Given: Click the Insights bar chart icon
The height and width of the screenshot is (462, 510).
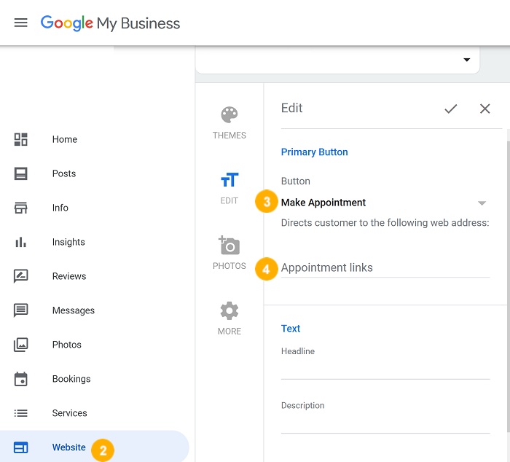Looking at the screenshot, I should click(21, 242).
